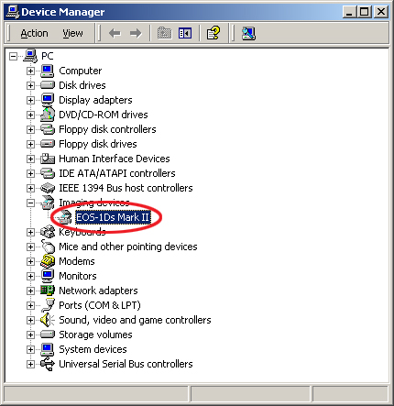Open the Action menu
The width and height of the screenshot is (394, 406).
click(34, 33)
